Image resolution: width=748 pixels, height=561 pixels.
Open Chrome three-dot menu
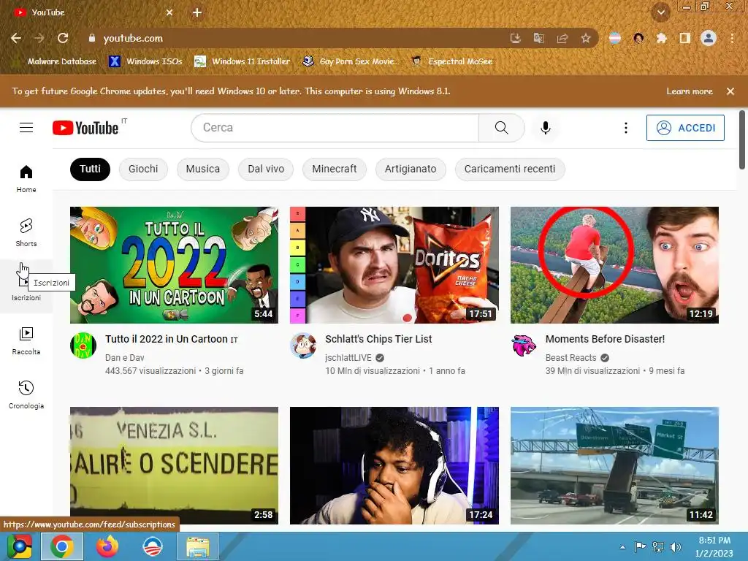pyautogui.click(x=732, y=38)
